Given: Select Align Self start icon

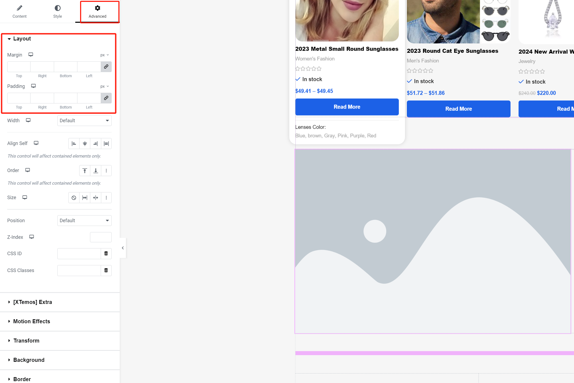Looking at the screenshot, I should [74, 144].
